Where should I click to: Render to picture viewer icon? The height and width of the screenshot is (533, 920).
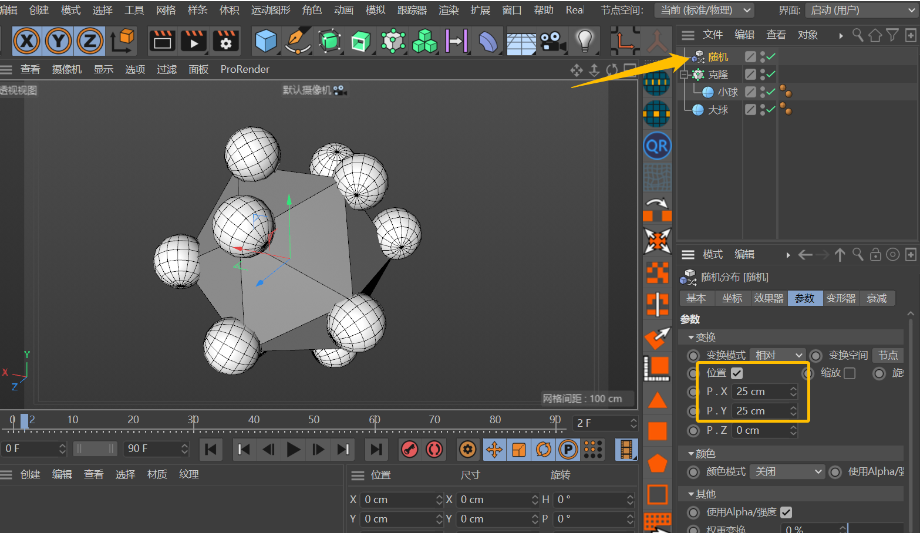point(194,41)
